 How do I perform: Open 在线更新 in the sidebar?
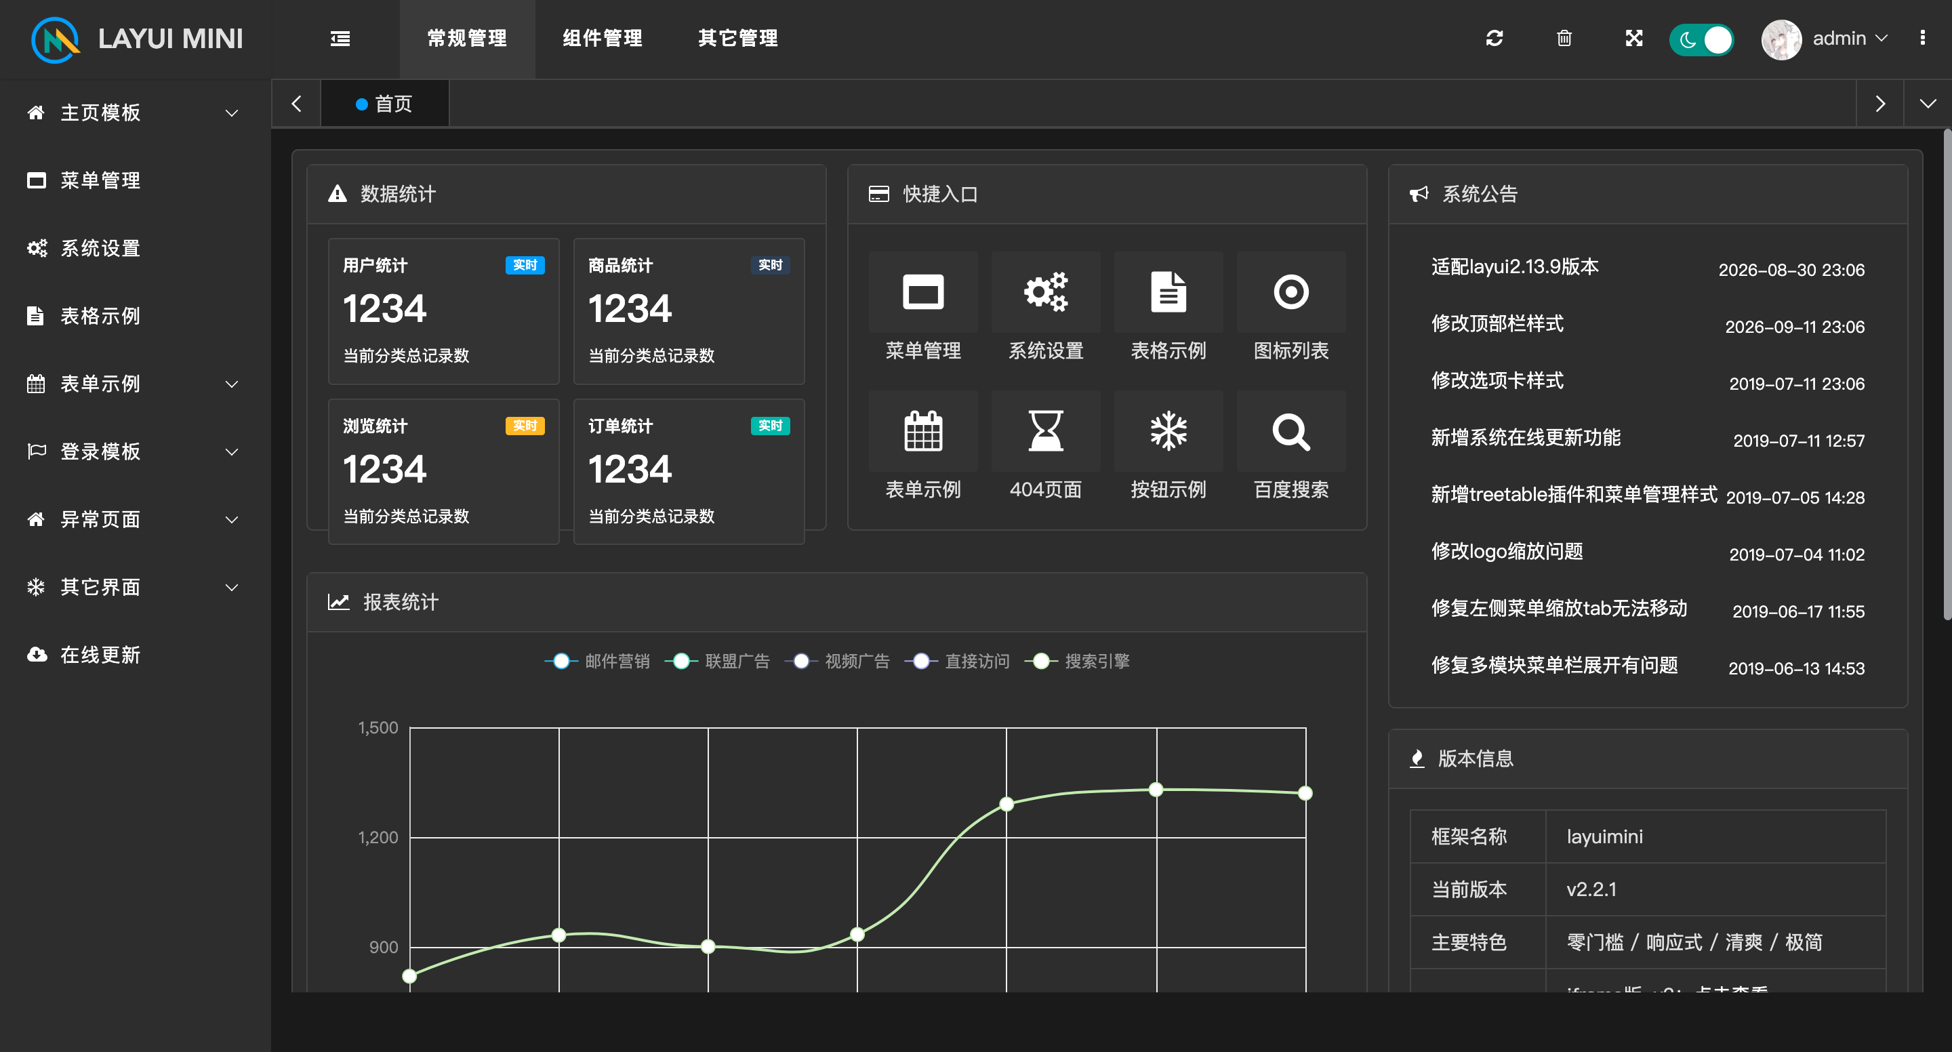point(135,655)
